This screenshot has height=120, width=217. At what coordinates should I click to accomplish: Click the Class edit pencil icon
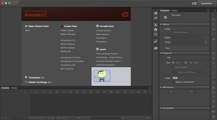[206, 48]
